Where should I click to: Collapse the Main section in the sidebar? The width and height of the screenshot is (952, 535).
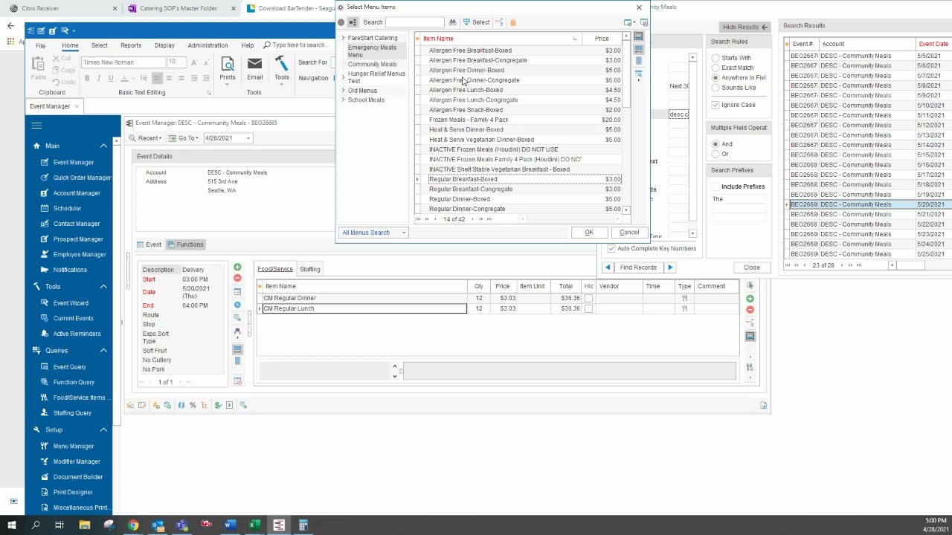[x=103, y=146]
